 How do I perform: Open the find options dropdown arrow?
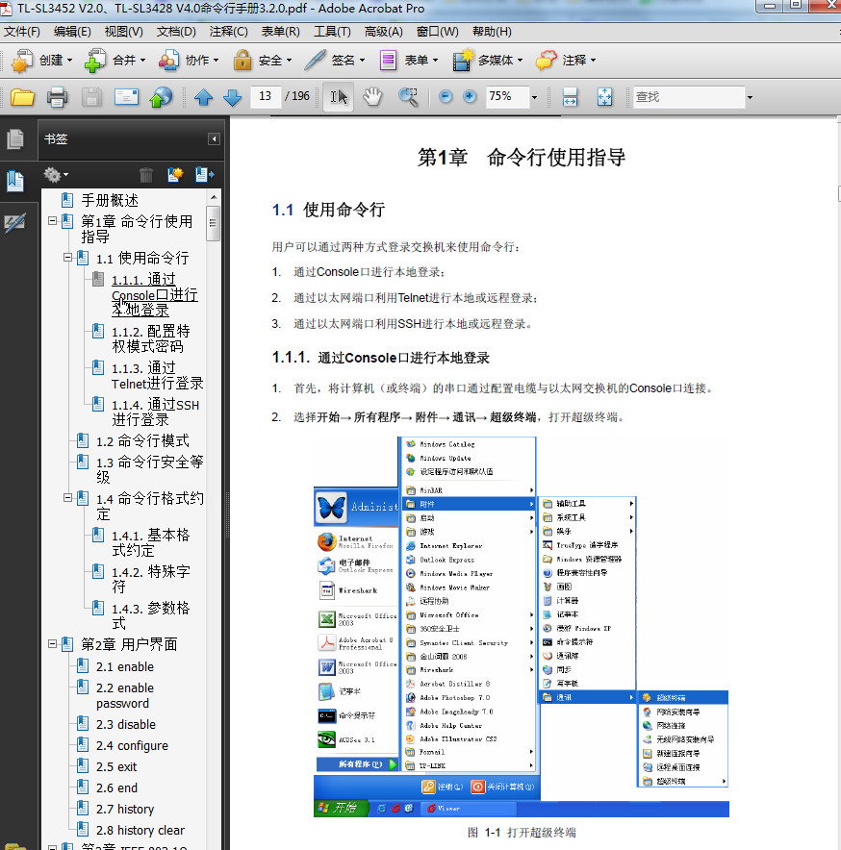pyautogui.click(x=750, y=97)
